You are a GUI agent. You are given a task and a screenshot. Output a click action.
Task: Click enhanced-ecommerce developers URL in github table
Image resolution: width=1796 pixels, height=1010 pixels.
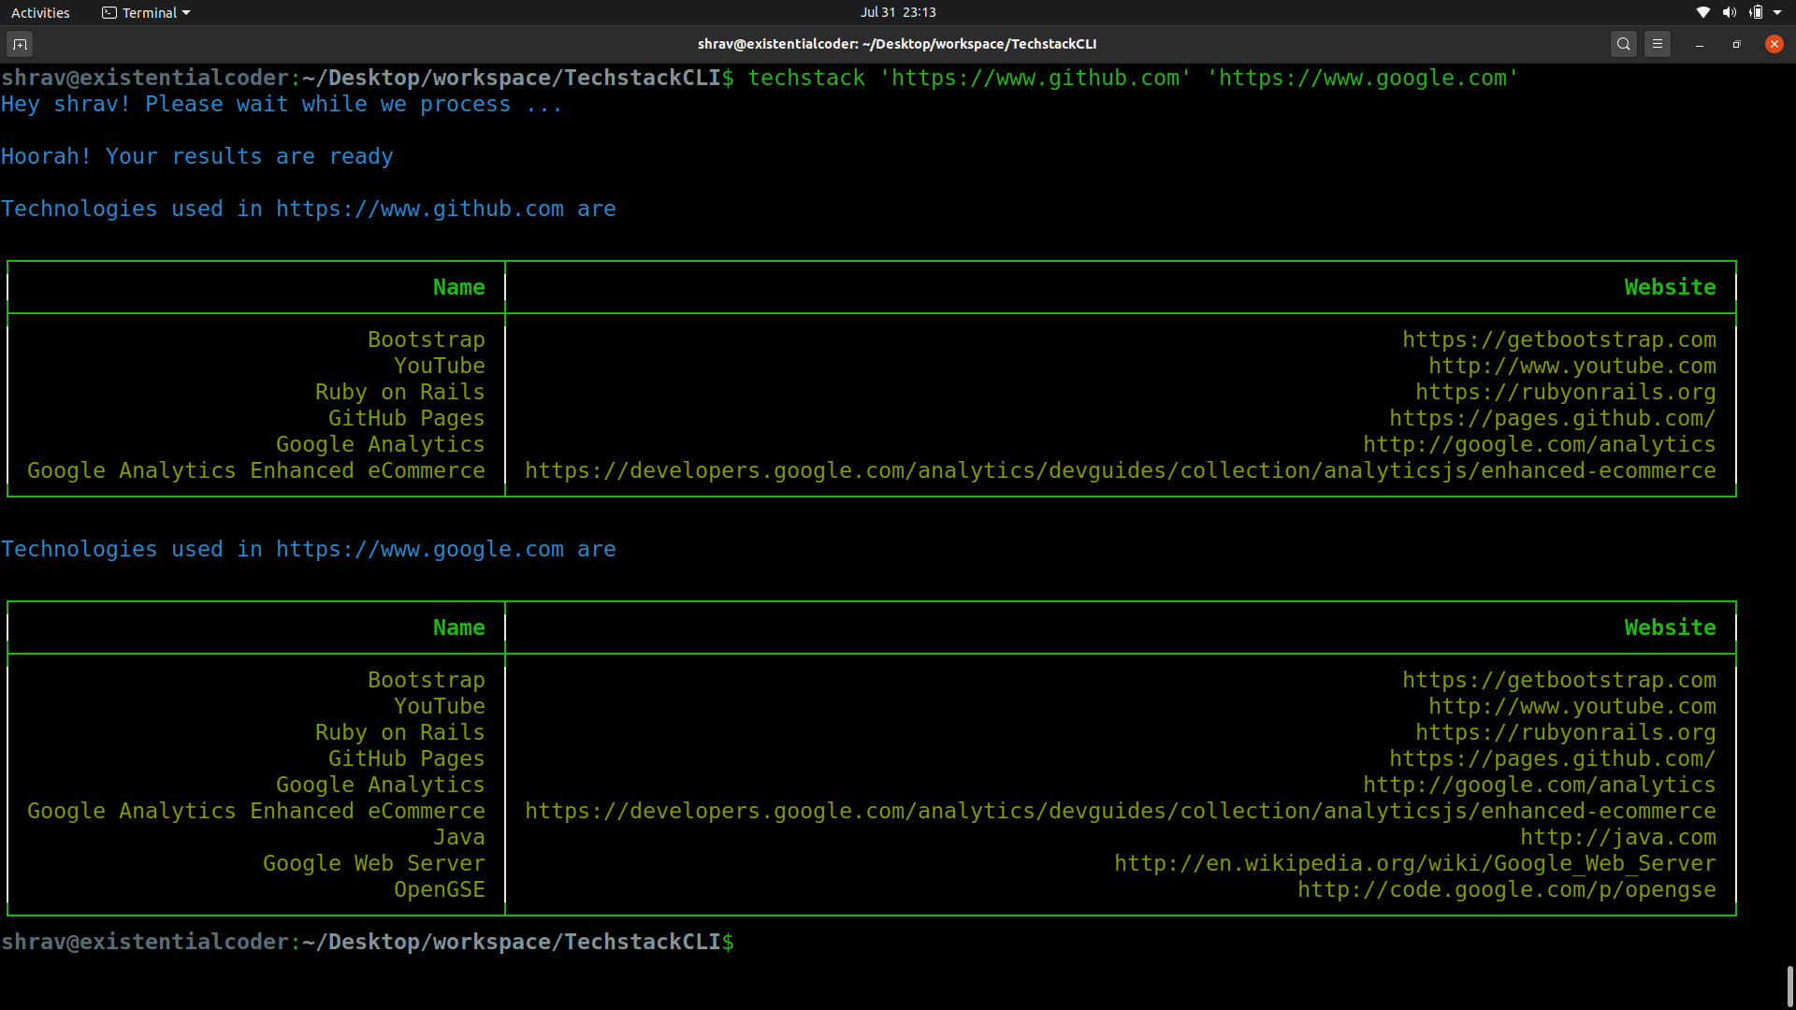click(1121, 471)
